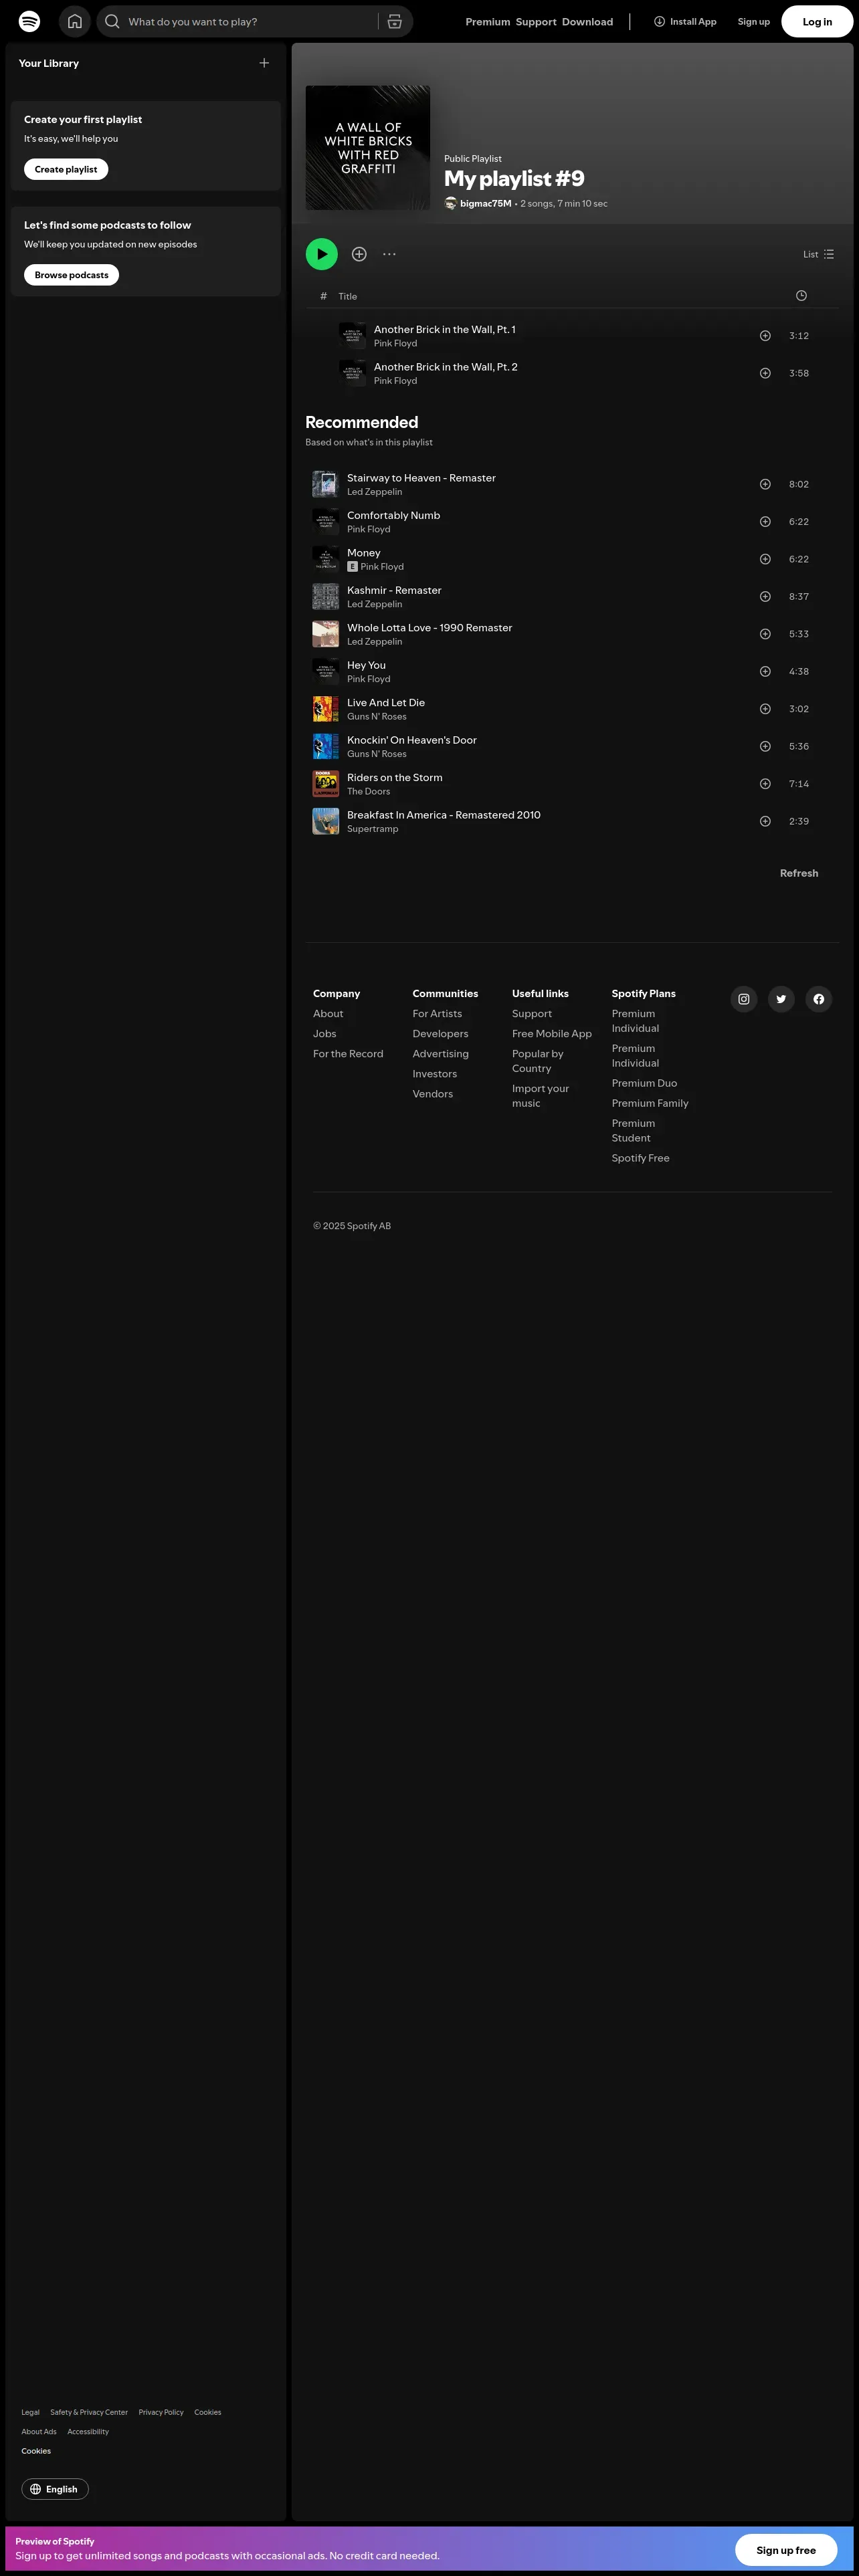859x2576 pixels.
Task: Open Developers footer link
Action: pyautogui.click(x=440, y=1034)
